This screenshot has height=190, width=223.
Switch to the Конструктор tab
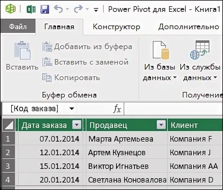coord(116,27)
